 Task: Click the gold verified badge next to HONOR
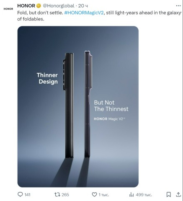[39, 6]
